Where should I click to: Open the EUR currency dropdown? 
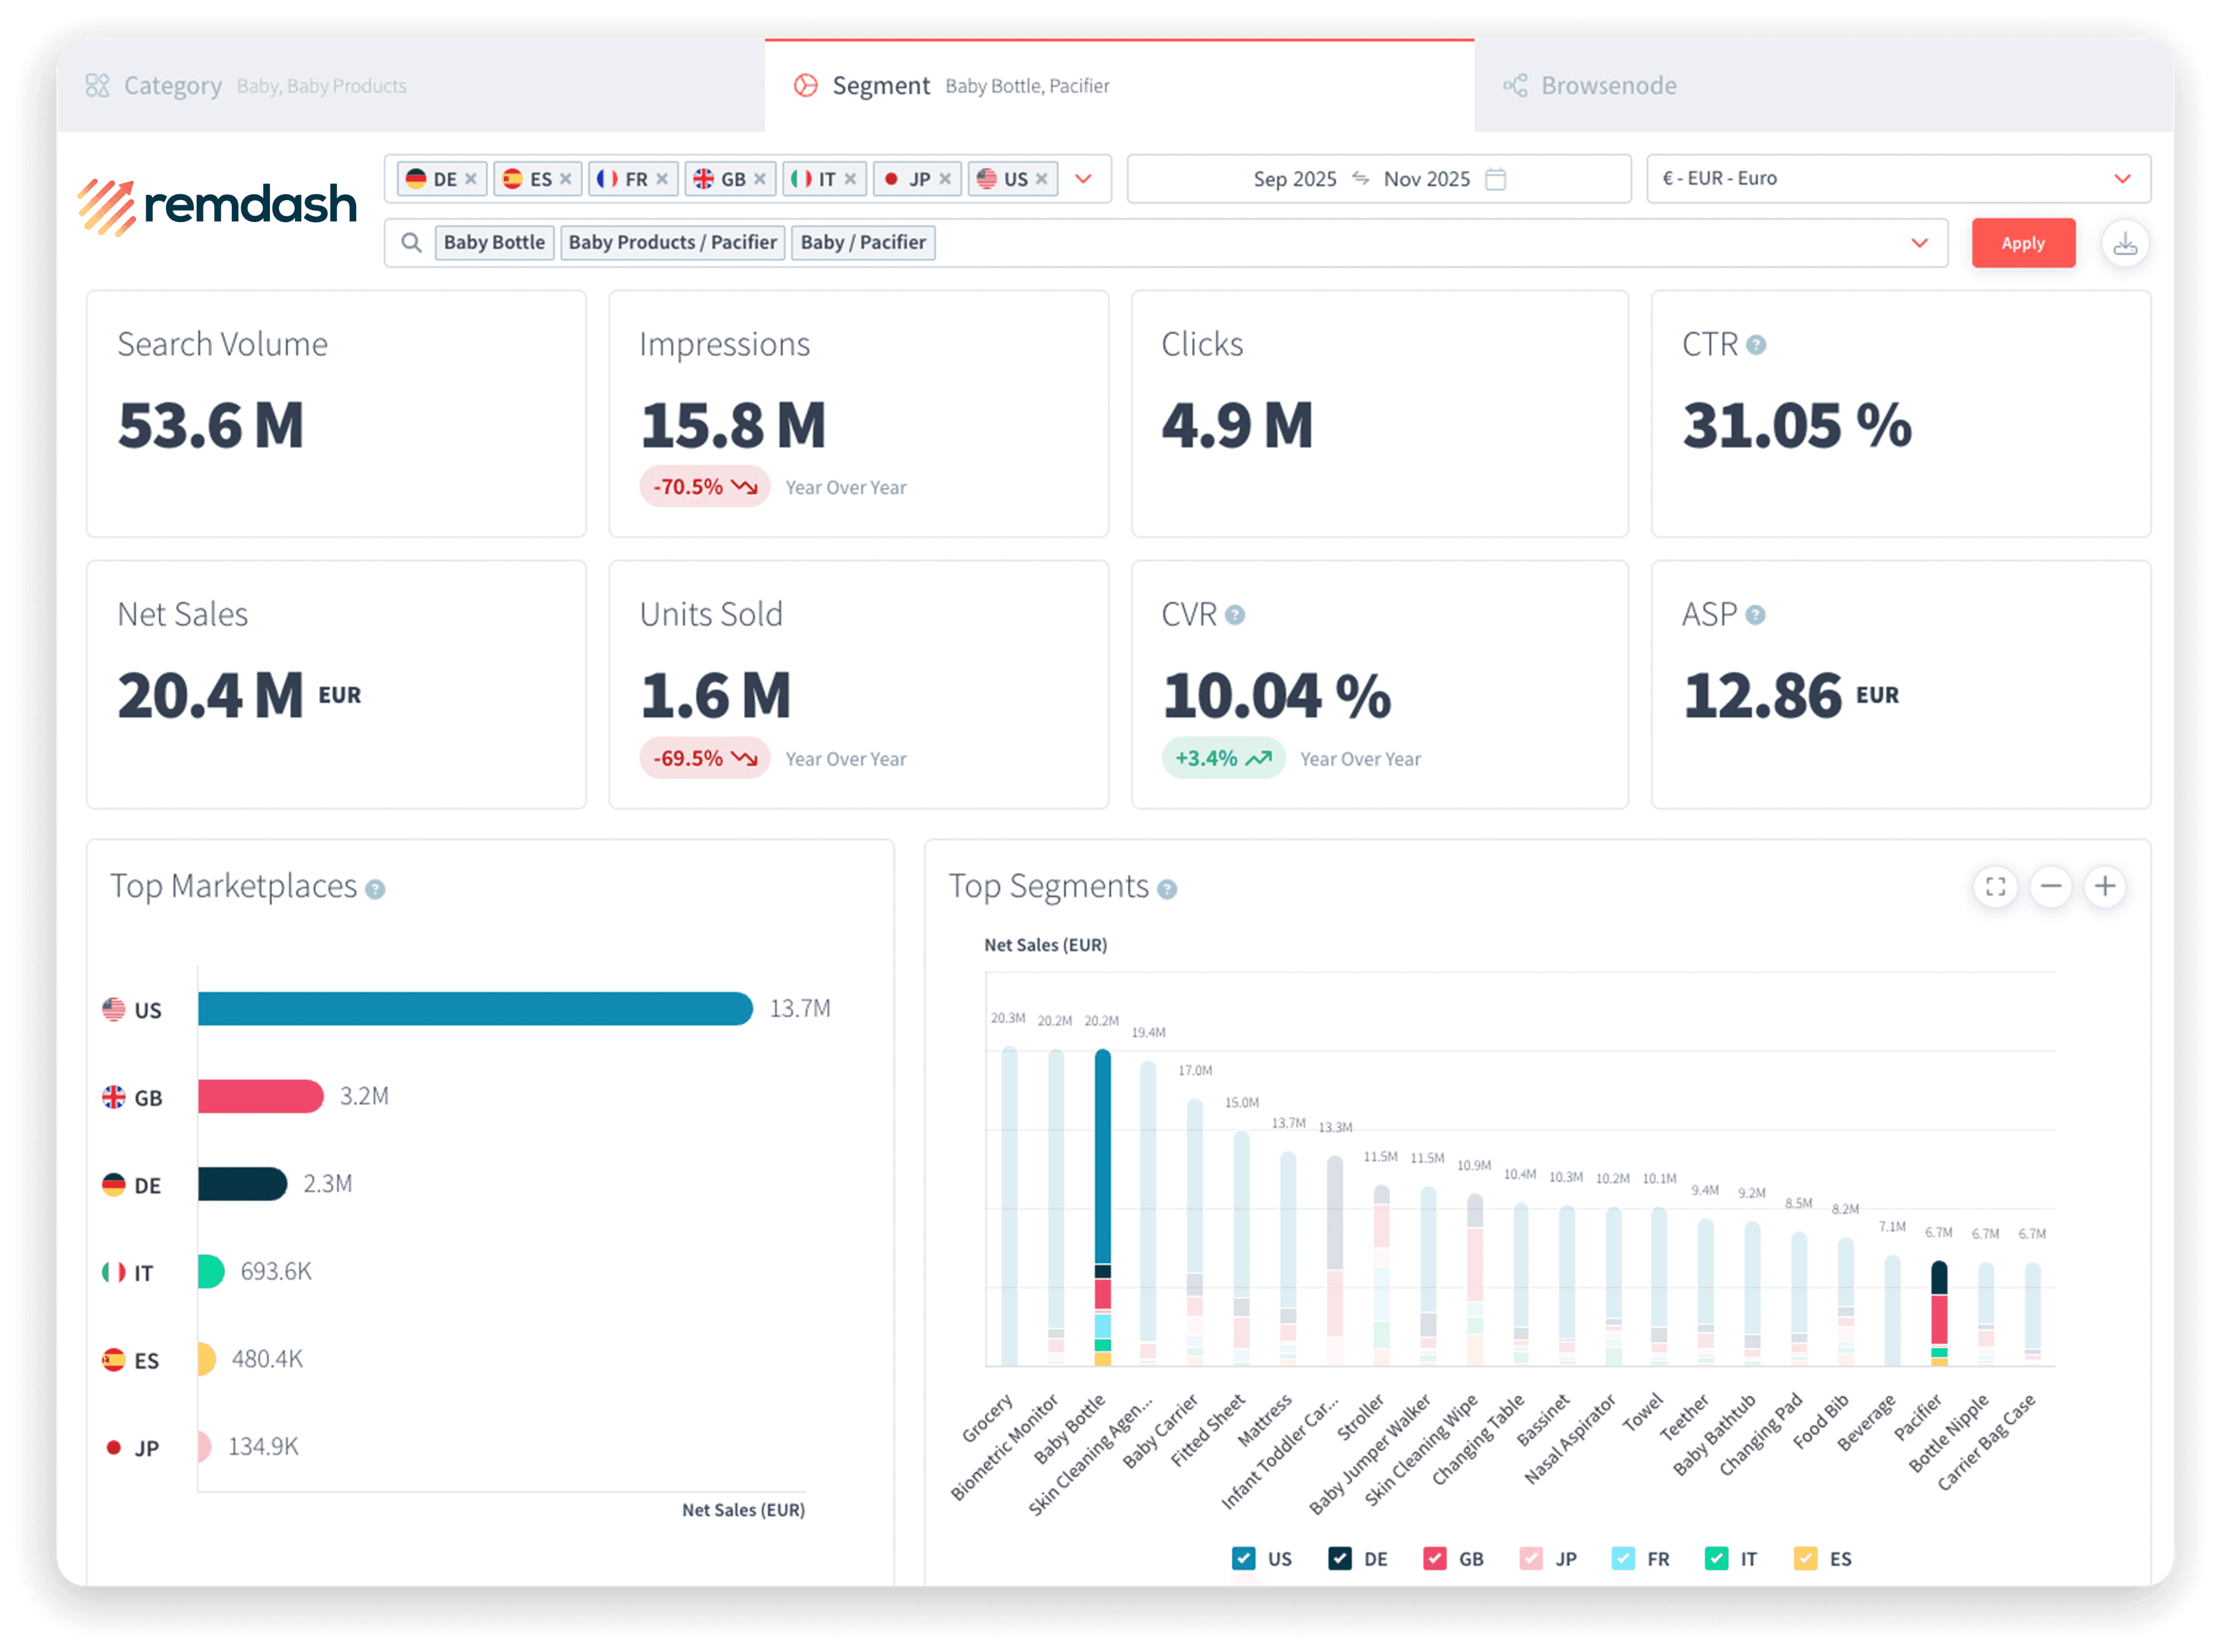click(x=2122, y=179)
